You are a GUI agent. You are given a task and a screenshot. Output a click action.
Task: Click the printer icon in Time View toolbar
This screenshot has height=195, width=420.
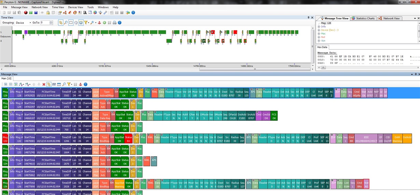point(114,23)
